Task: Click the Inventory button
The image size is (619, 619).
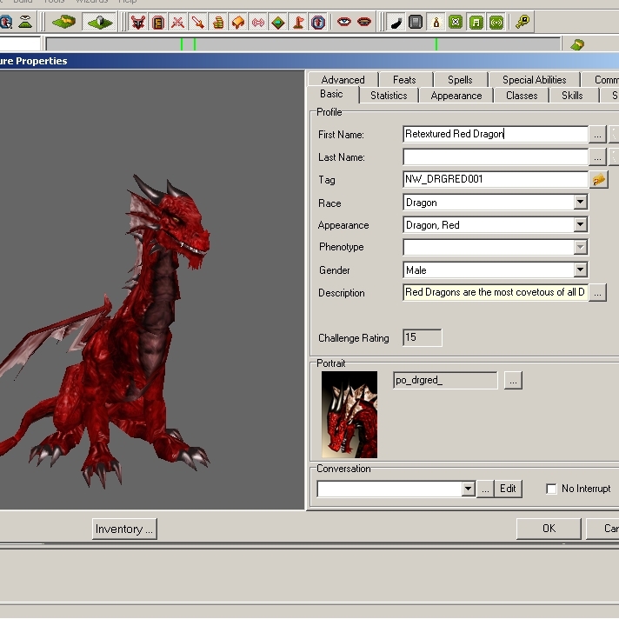Action: point(124,529)
